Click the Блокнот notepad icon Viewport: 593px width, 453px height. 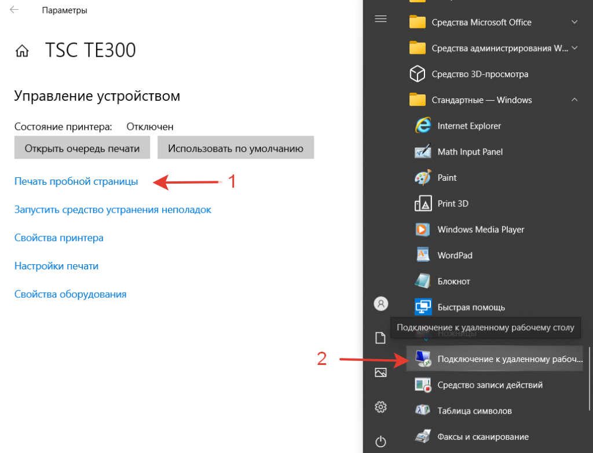click(x=423, y=281)
